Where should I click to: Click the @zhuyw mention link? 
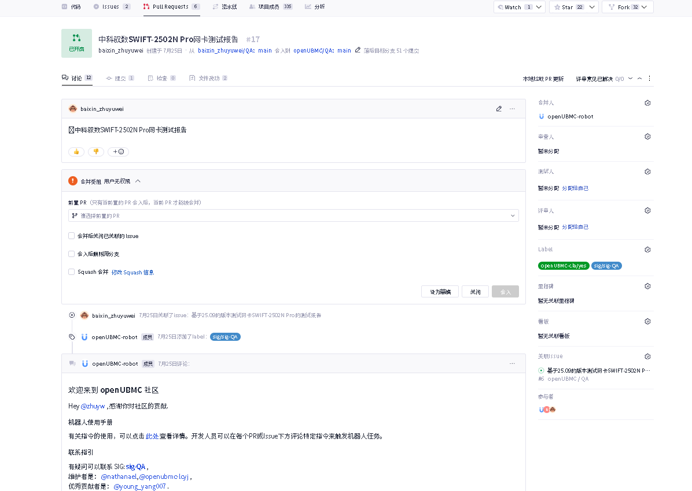click(93, 407)
